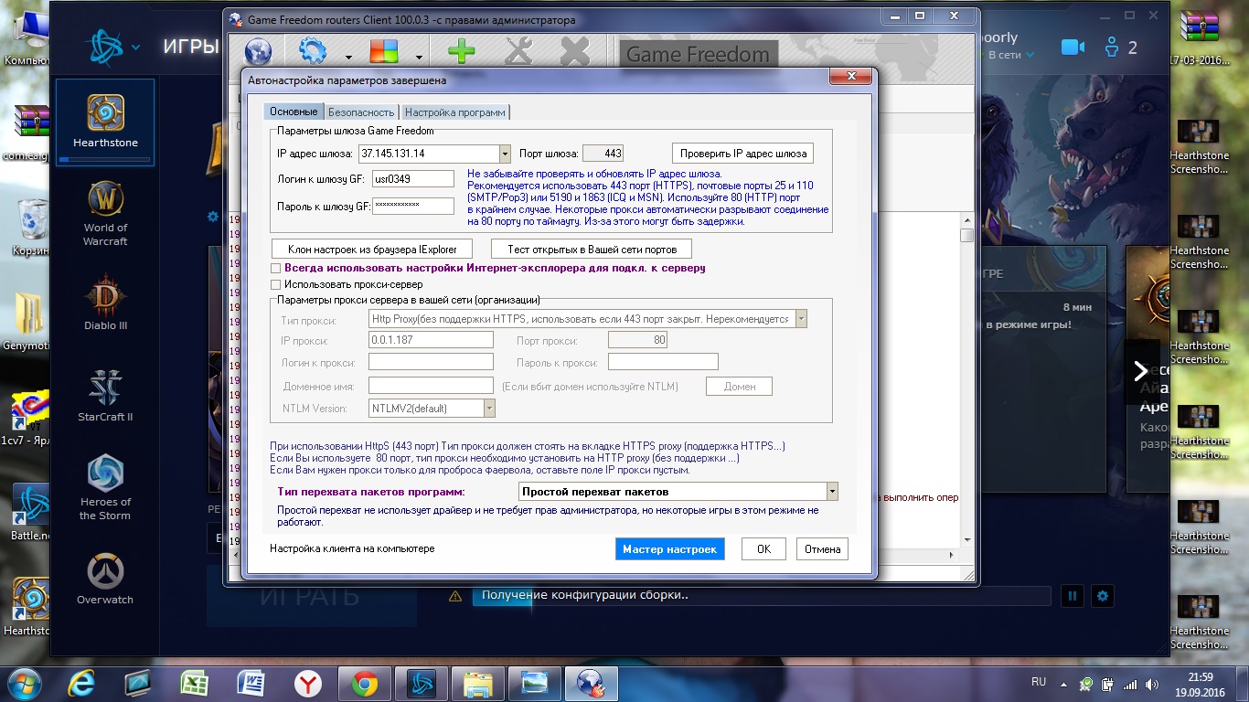Click the pause download icon
The width and height of the screenshot is (1249, 702).
(x=1073, y=596)
